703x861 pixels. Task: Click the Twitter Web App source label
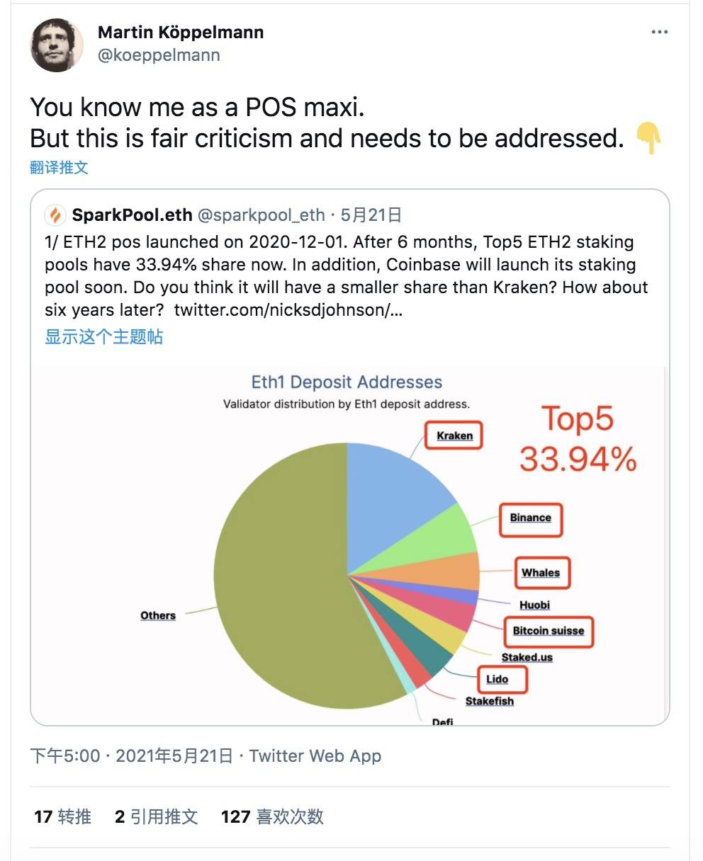(315, 755)
